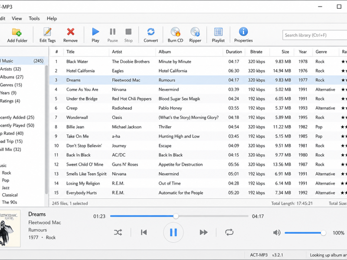Click the sidebar vertical scrollbar
Image resolution: width=347 pixels, height=260 pixels.
(x=46, y=129)
